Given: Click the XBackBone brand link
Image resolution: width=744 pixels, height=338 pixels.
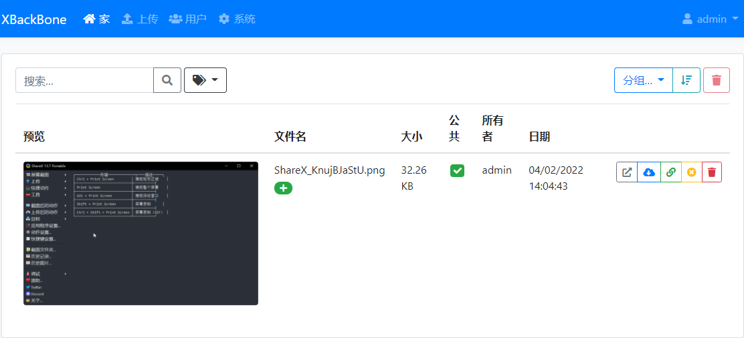Looking at the screenshot, I should click(x=33, y=19).
